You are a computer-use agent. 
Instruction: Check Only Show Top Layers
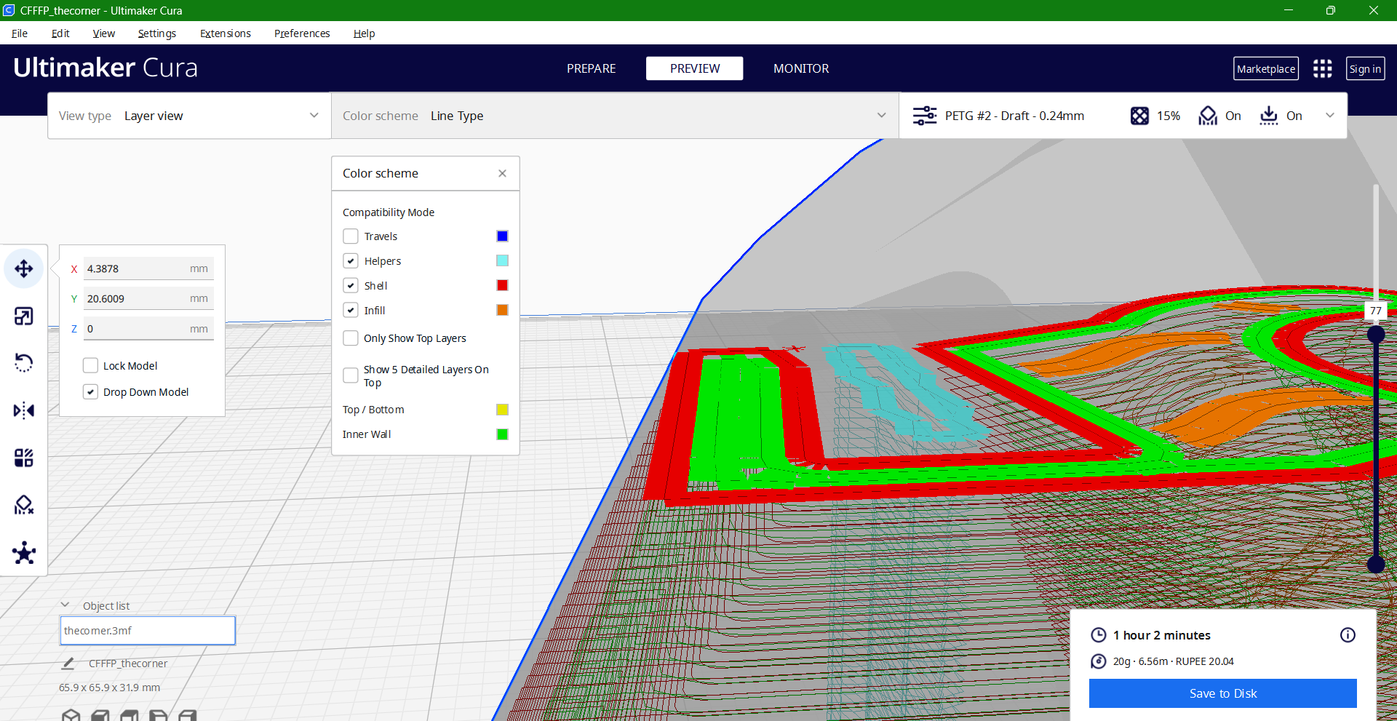click(x=351, y=338)
